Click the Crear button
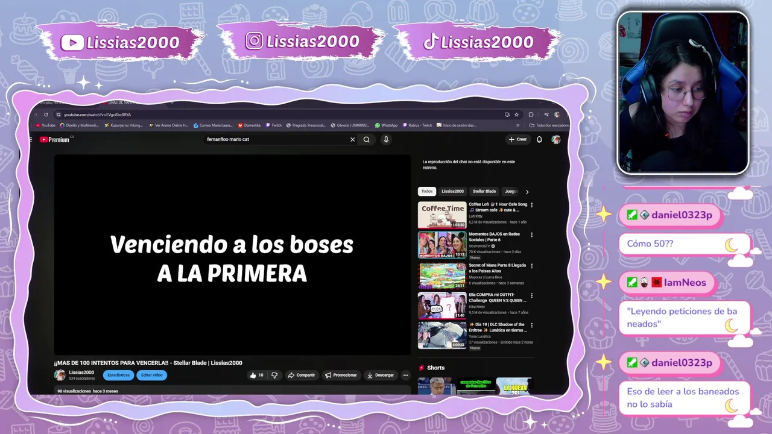772x434 pixels. click(517, 139)
